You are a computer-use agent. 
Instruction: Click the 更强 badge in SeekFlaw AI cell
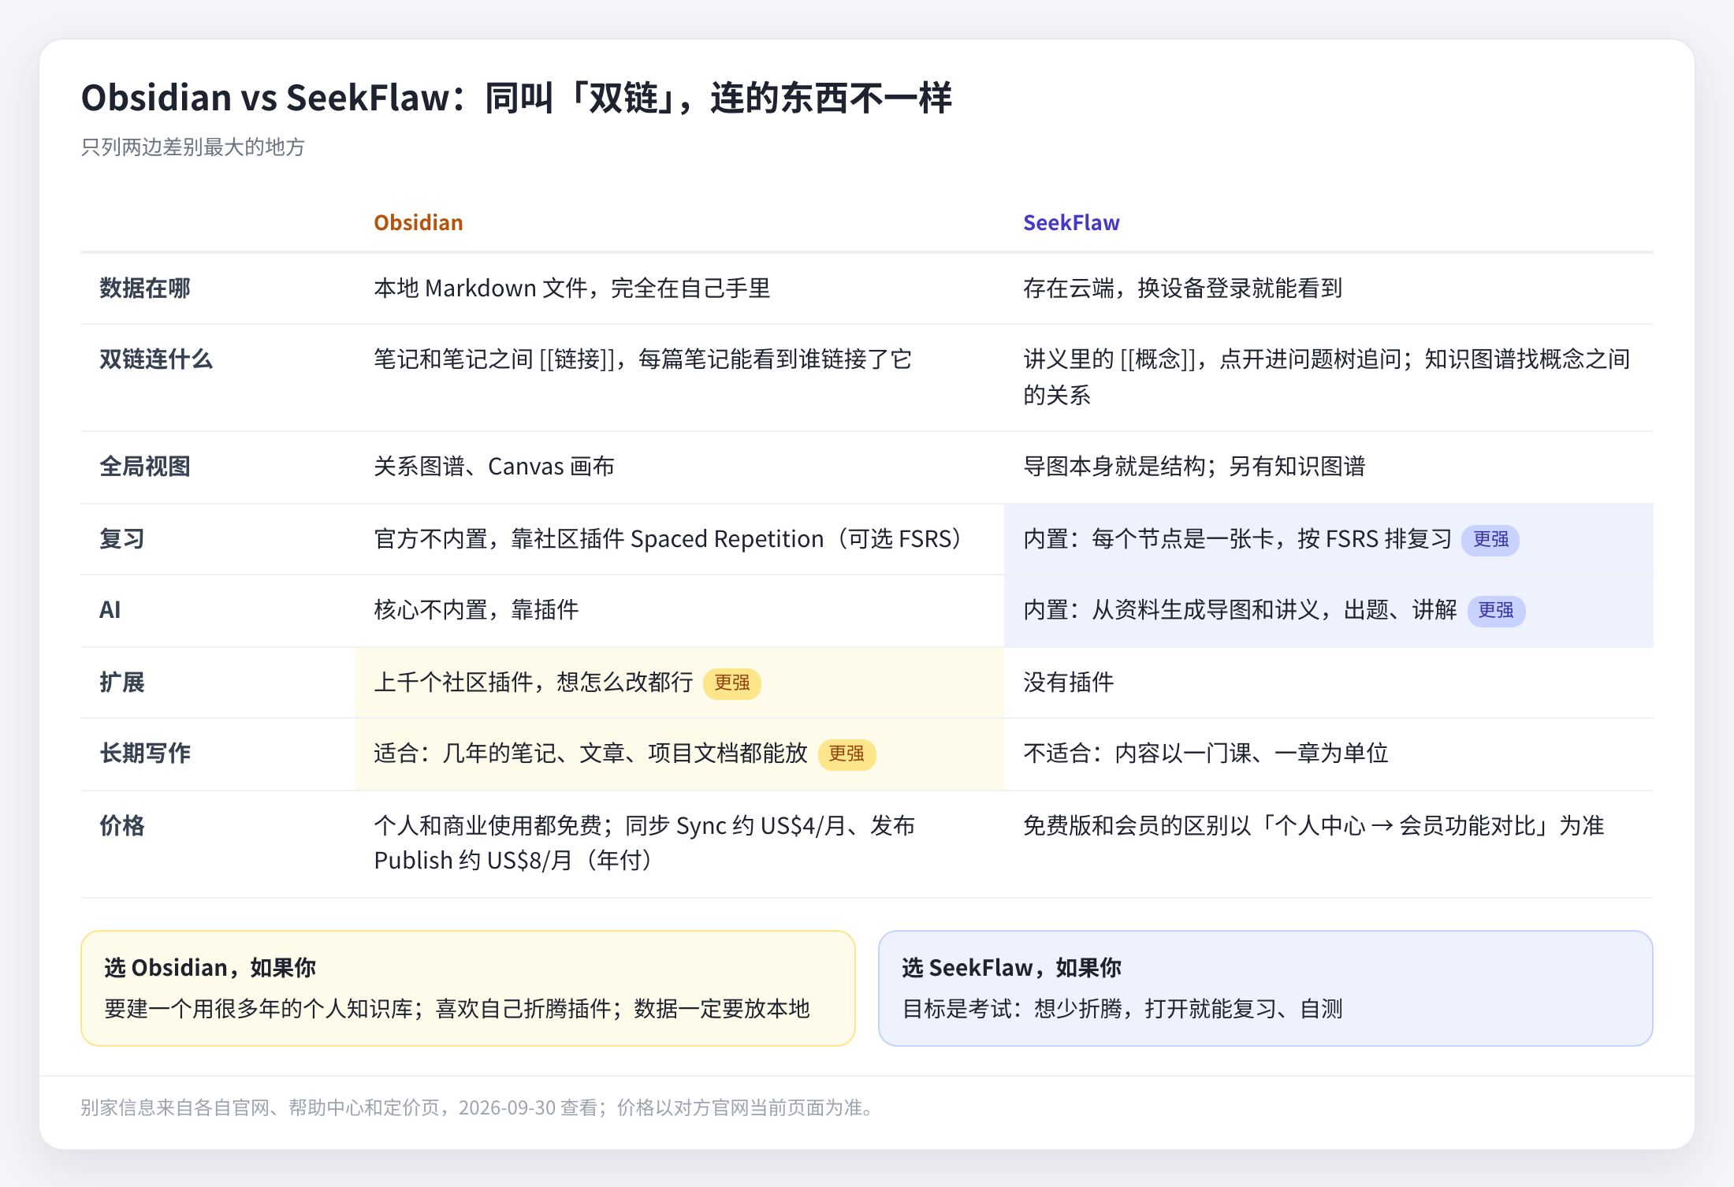coord(1496,611)
